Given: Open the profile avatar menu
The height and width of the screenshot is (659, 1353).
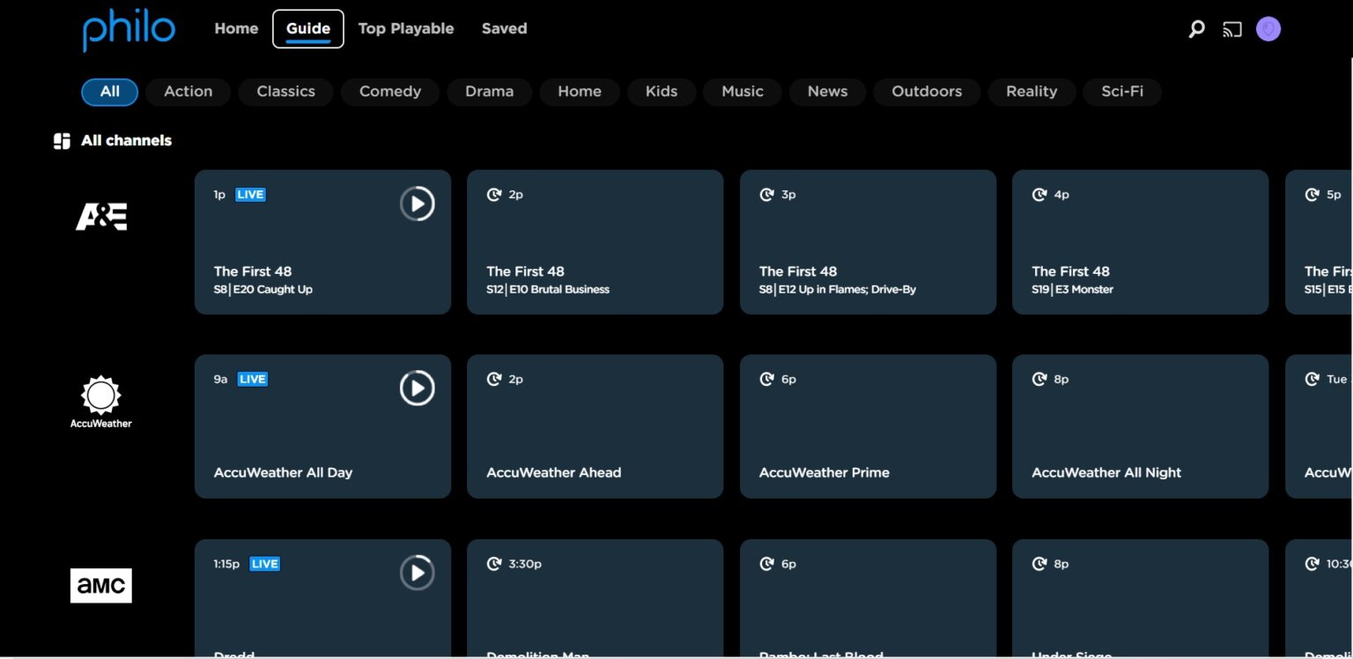Looking at the screenshot, I should [1268, 28].
